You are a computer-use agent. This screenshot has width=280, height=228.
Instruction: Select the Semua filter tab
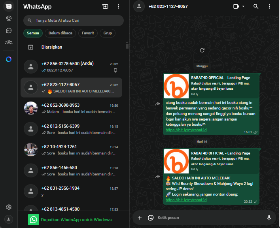(33, 33)
